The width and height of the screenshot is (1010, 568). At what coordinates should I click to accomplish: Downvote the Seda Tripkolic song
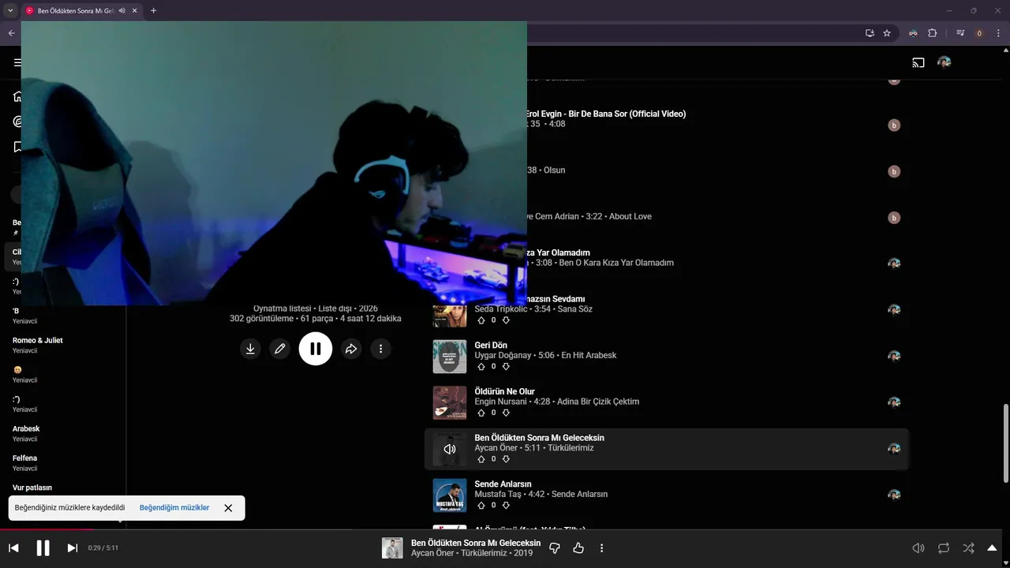coord(506,320)
